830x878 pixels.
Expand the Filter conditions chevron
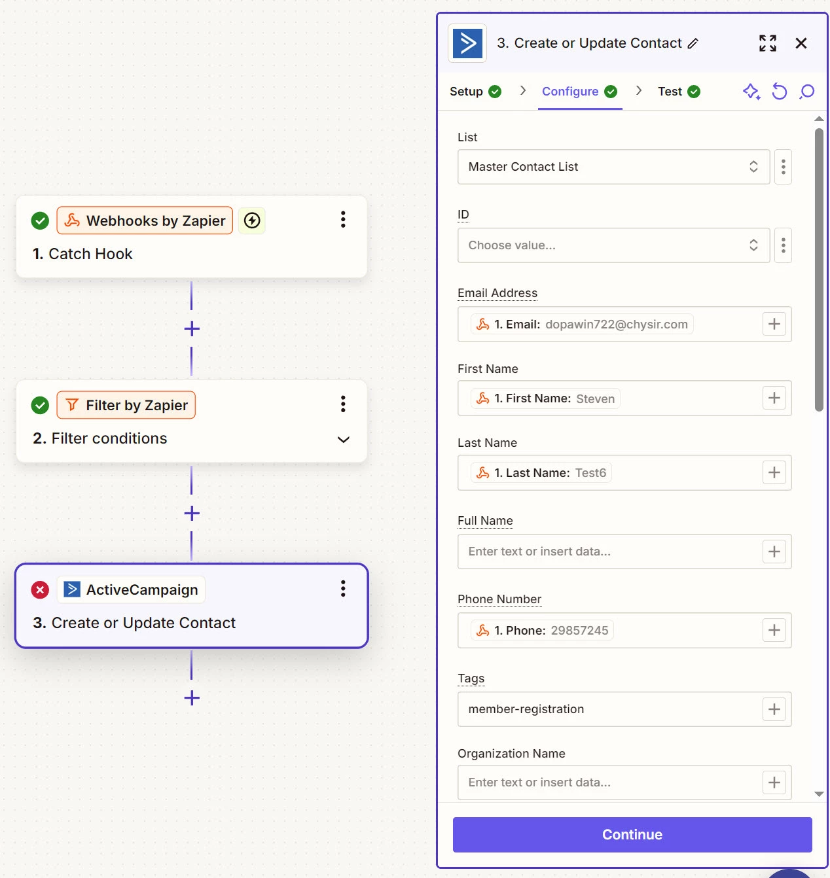coord(343,439)
